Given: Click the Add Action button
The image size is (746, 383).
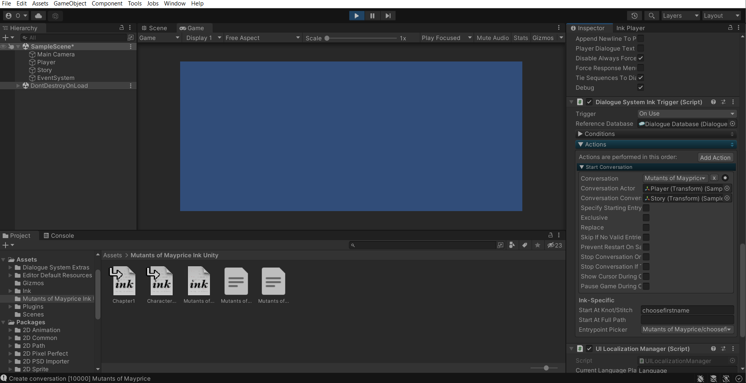Looking at the screenshot, I should pos(715,157).
